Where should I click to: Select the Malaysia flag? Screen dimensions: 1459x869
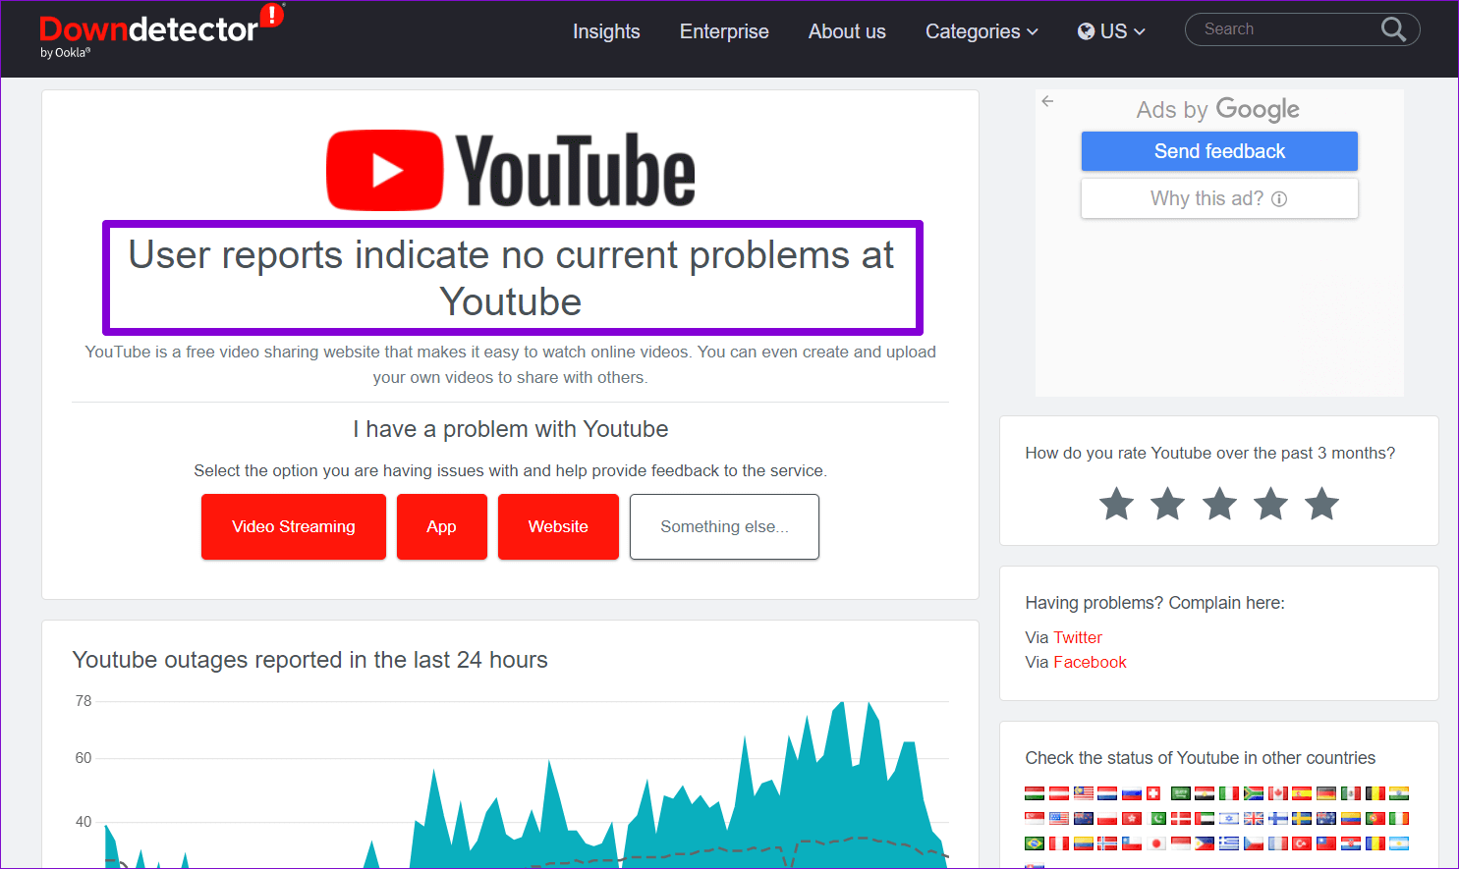[1084, 793]
